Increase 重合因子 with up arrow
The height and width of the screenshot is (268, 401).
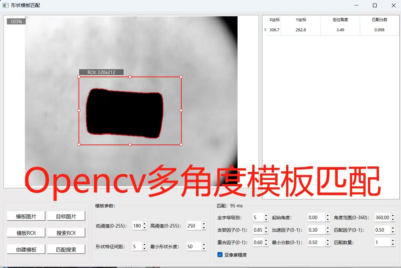[x=266, y=240]
